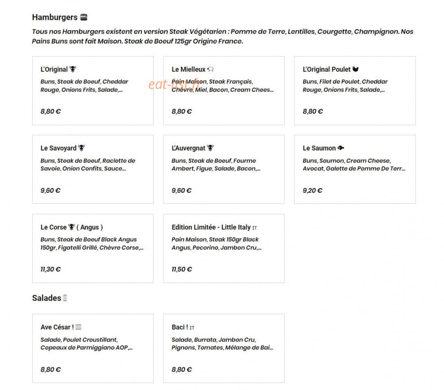Click the hamburger emoji beside the Hamburgers heading
This screenshot has height=390, width=444.
(x=84, y=17)
